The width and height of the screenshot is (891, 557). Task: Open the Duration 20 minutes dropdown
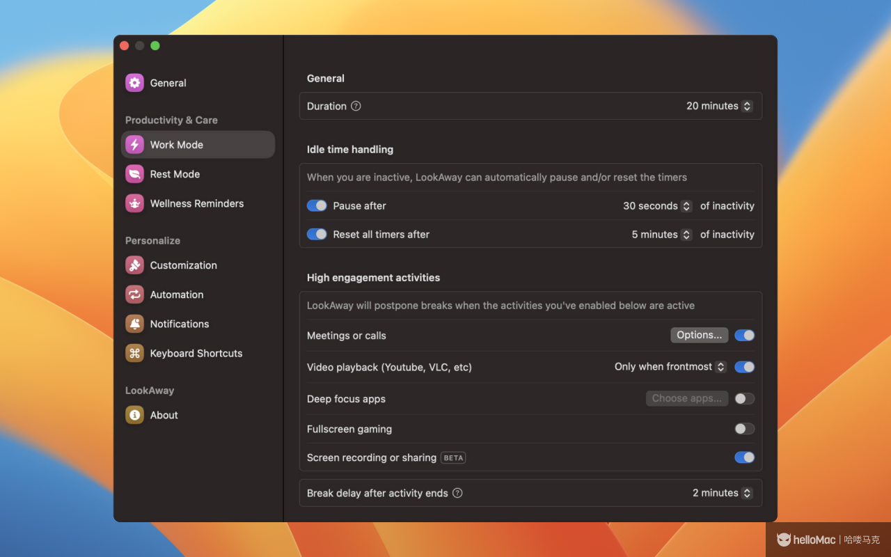coord(719,106)
